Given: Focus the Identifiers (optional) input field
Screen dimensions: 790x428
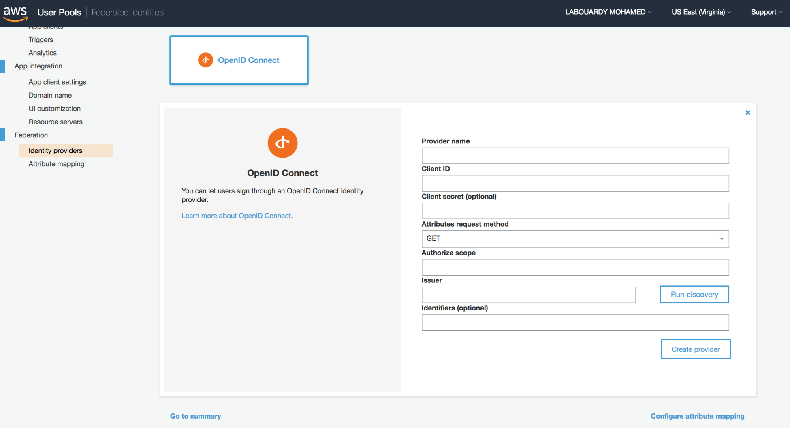Looking at the screenshot, I should point(575,323).
